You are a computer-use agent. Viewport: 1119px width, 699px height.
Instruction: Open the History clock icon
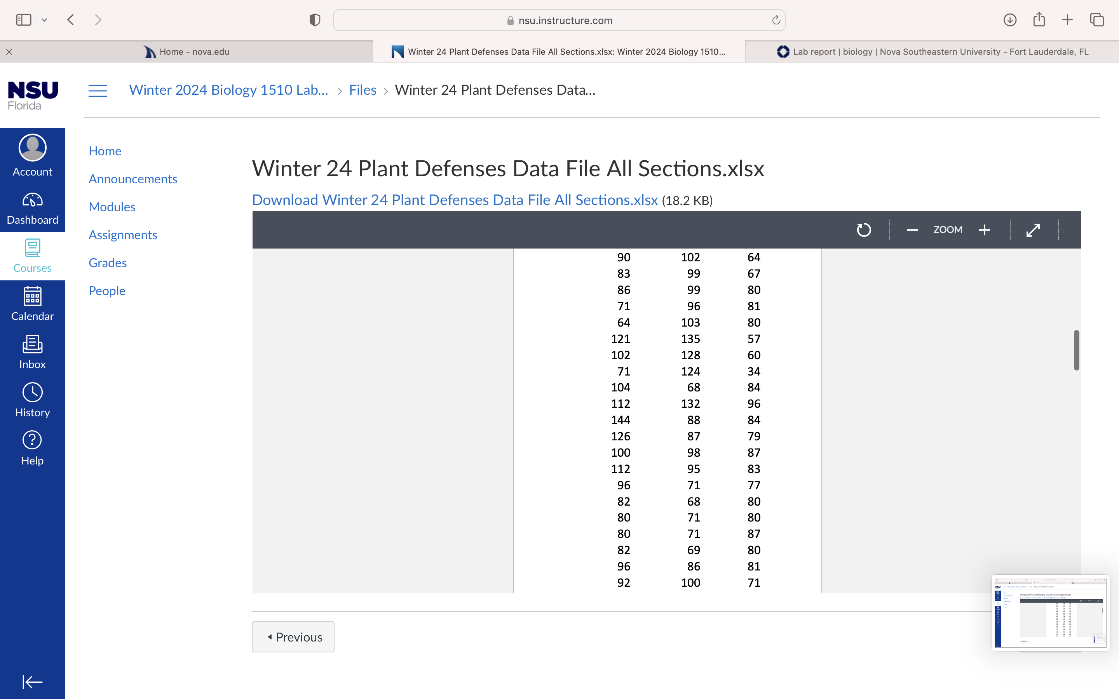tap(32, 393)
